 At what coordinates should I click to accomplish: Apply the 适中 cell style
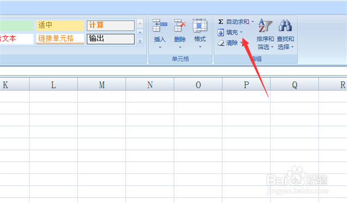60,25
